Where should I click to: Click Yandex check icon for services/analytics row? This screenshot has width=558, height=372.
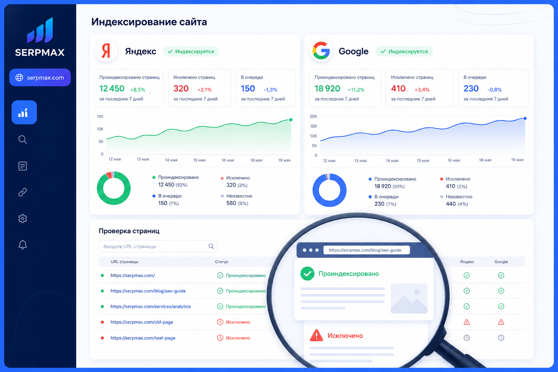(467, 306)
